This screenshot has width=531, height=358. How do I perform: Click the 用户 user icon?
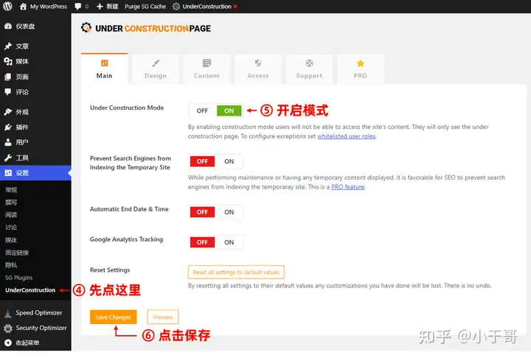[8, 142]
